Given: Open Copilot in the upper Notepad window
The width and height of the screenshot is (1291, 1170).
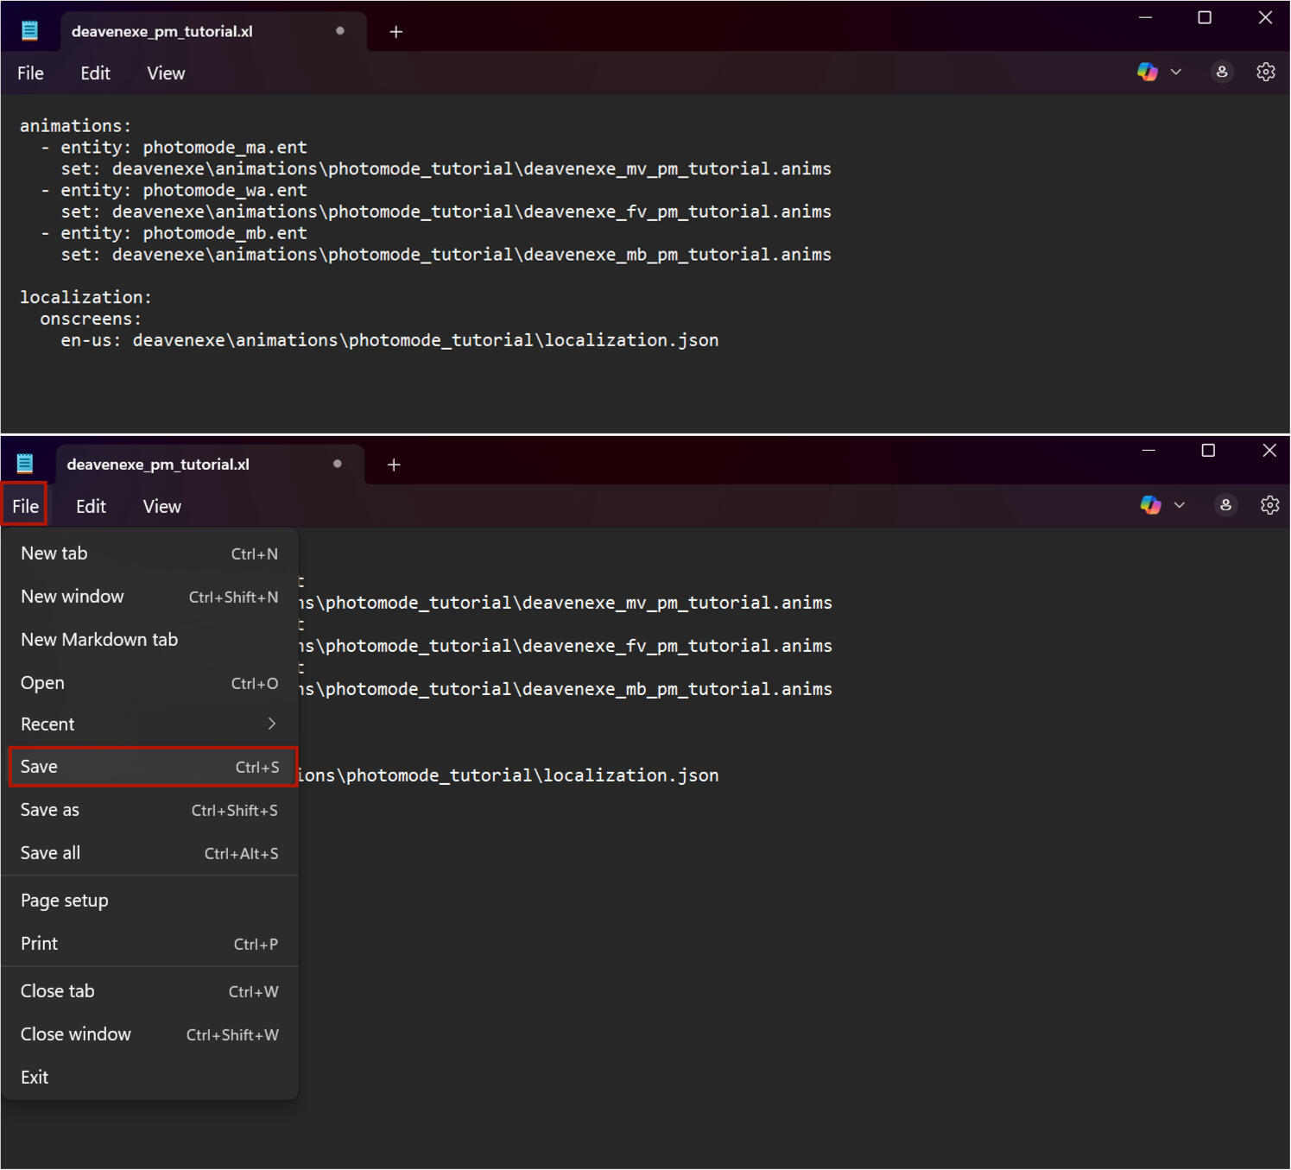Looking at the screenshot, I should coord(1147,73).
